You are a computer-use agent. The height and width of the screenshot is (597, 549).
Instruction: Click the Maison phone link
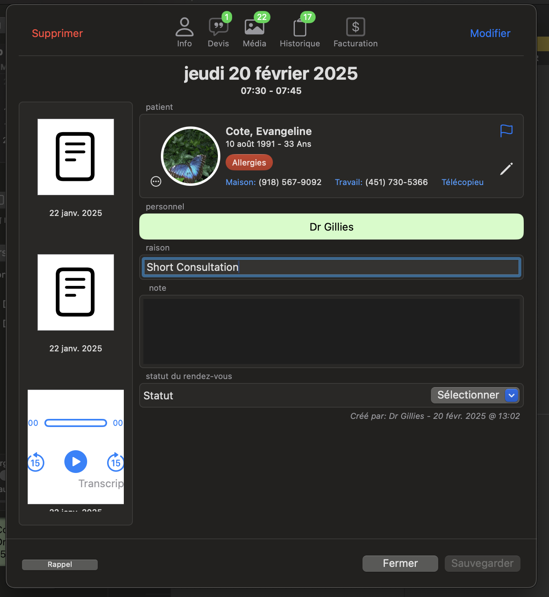click(273, 182)
